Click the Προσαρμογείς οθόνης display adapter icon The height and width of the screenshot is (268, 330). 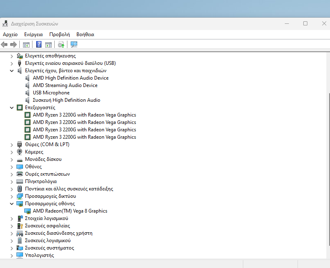point(20,204)
